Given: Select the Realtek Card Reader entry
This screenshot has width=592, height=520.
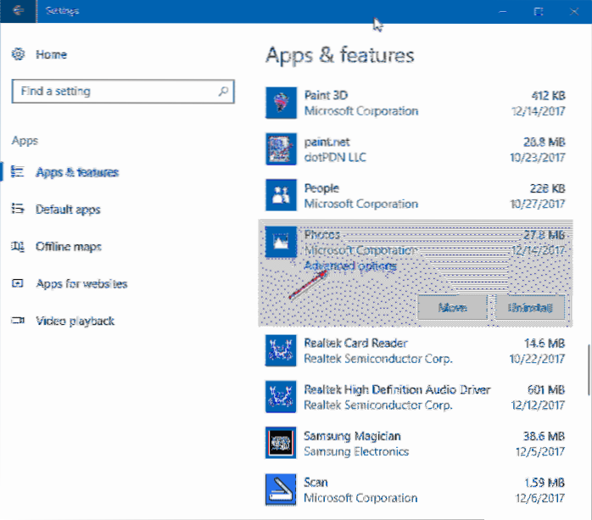Looking at the screenshot, I should coord(416,350).
